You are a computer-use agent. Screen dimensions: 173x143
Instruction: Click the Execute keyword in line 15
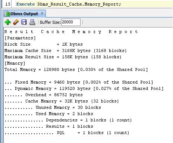pos(25,4)
